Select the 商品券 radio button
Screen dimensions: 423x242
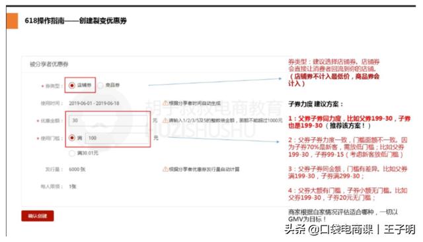(x=100, y=85)
